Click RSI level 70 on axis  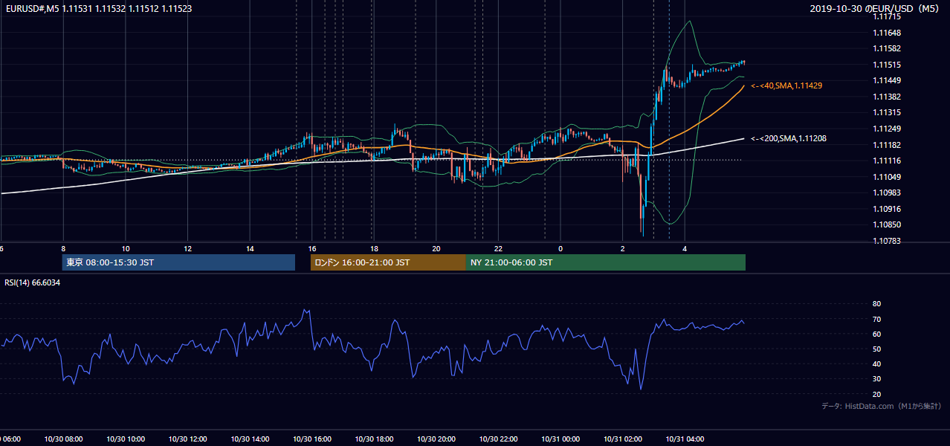pos(876,319)
